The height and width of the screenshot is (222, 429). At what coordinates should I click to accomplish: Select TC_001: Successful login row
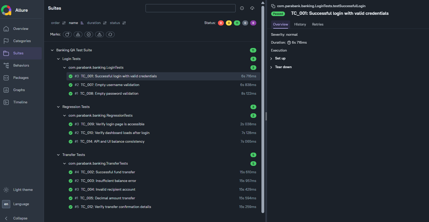click(x=163, y=76)
